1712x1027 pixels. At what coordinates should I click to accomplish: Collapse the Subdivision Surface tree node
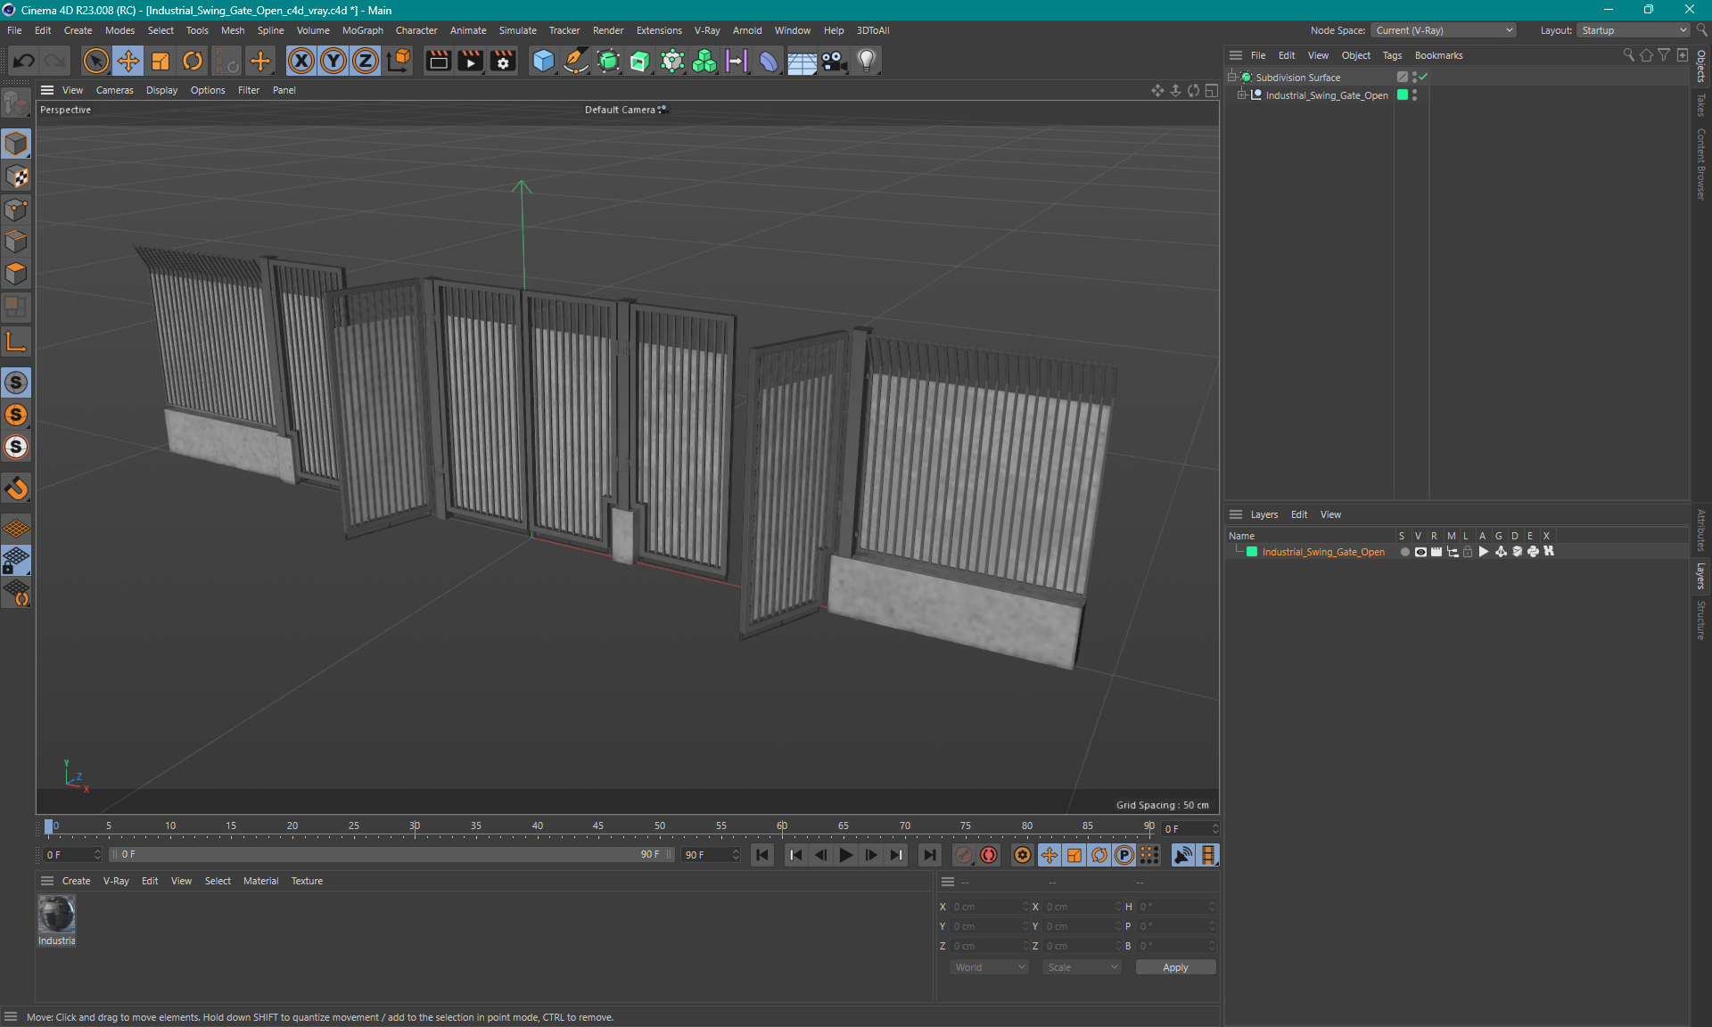point(1232,77)
